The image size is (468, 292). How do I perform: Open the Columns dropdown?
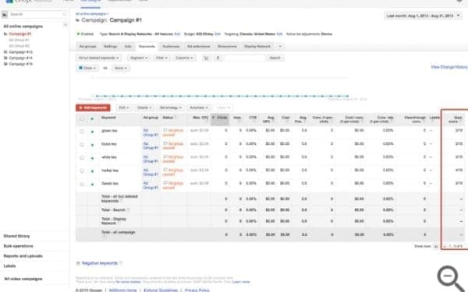tap(184, 58)
